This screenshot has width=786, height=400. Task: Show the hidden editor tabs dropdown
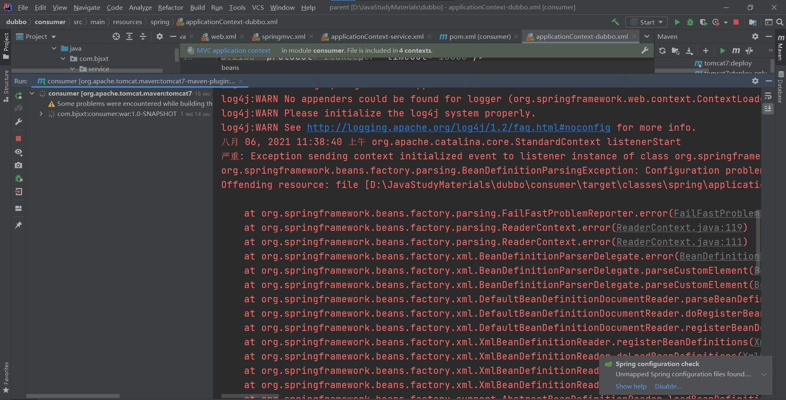(x=647, y=36)
